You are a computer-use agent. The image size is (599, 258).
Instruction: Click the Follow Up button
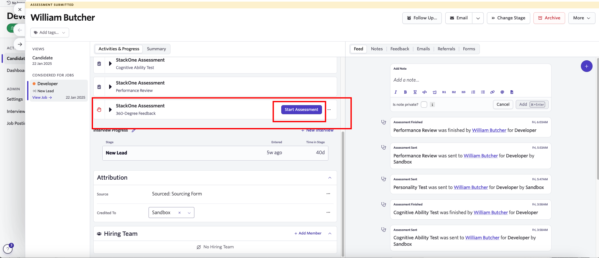(422, 18)
